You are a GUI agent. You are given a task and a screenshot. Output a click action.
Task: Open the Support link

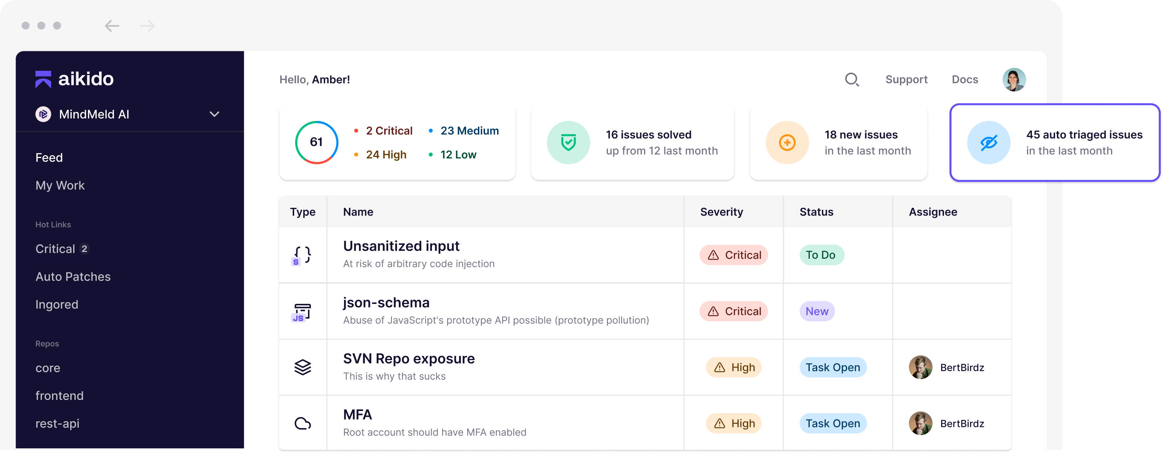[x=906, y=79]
